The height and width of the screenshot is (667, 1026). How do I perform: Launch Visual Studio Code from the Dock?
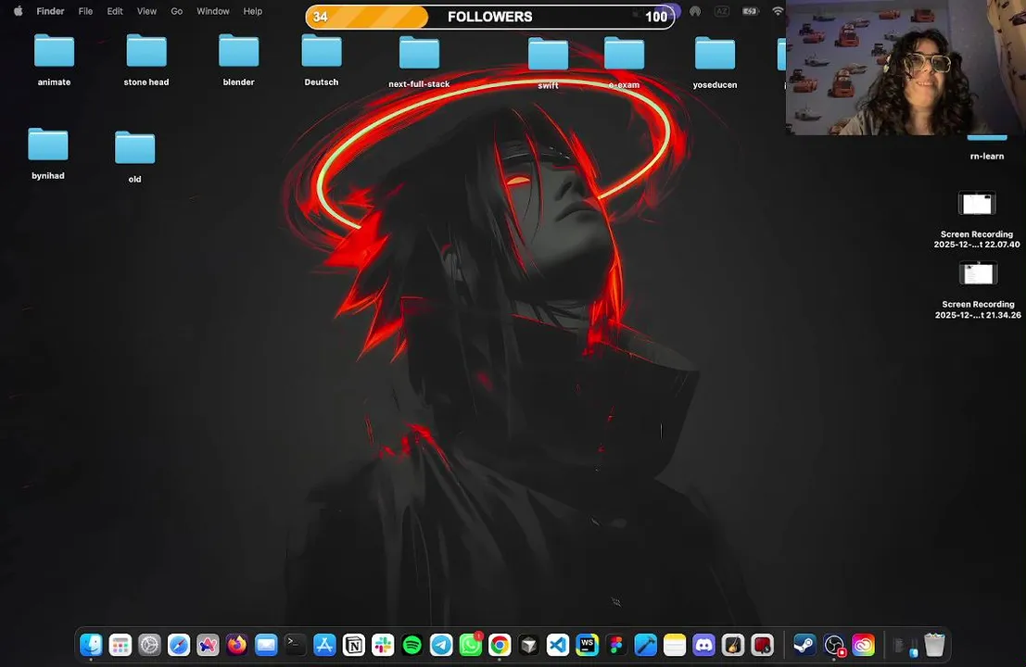point(558,646)
